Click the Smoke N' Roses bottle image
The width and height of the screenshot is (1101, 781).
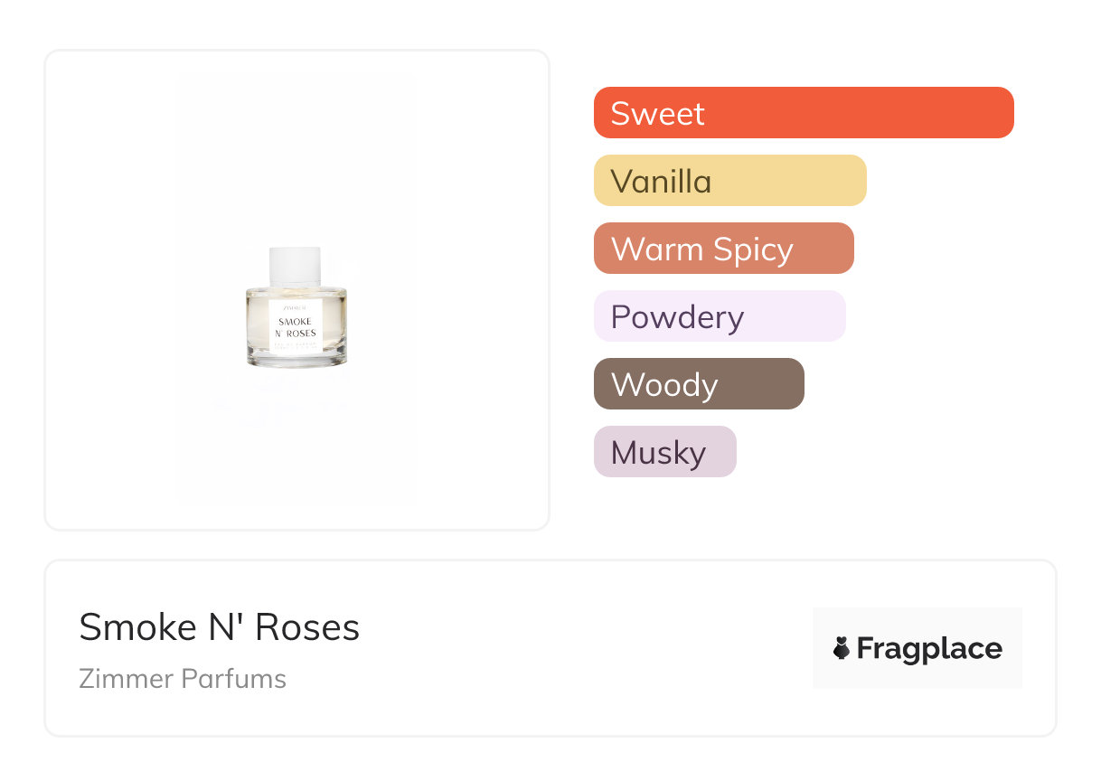296,307
